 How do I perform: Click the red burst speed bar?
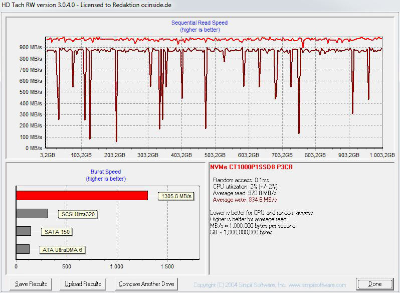point(82,196)
